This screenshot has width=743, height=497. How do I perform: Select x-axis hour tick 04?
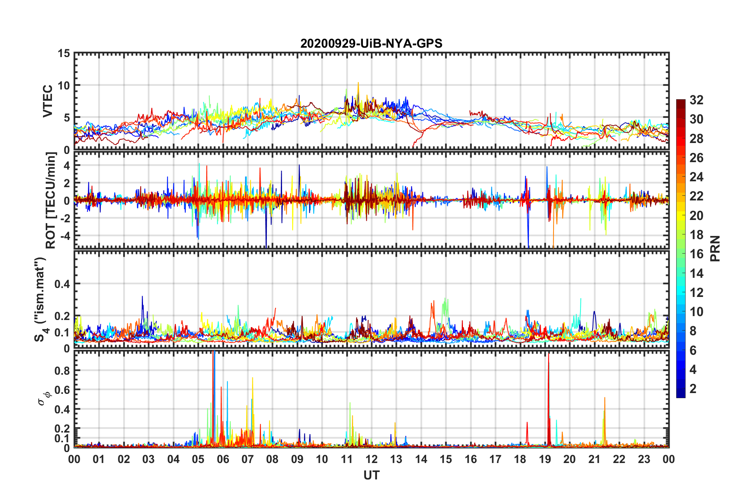(x=173, y=459)
